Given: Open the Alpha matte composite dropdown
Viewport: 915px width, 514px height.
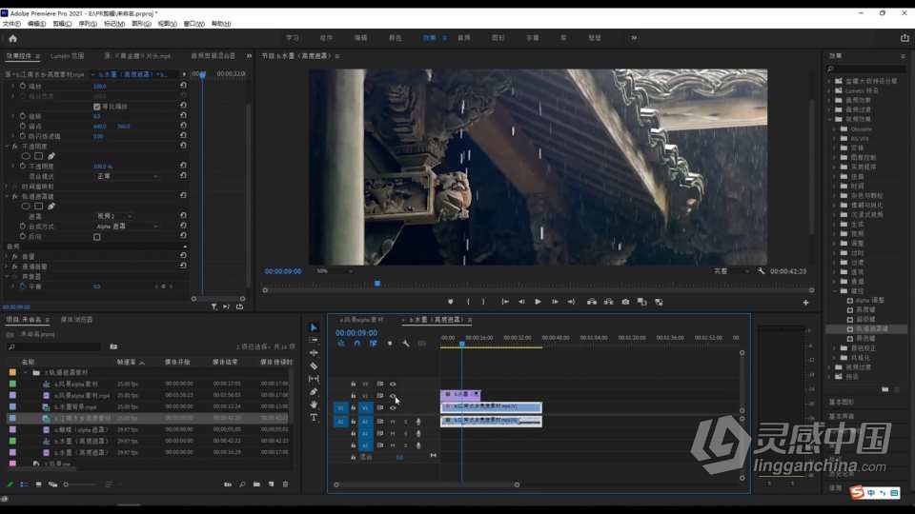Looking at the screenshot, I should pos(127,227).
